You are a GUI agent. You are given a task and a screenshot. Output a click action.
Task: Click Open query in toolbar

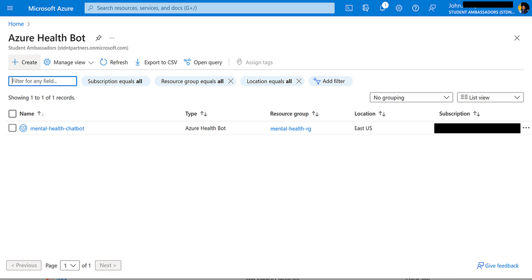(203, 62)
